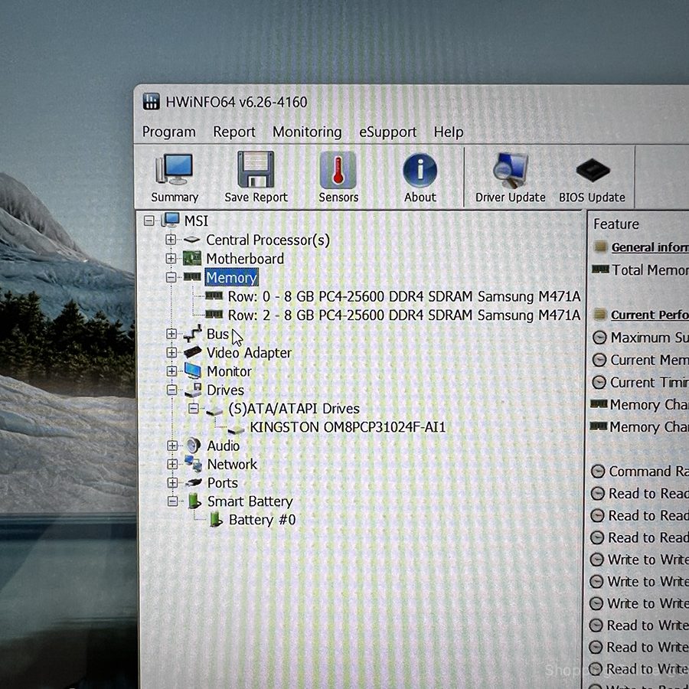Click the Battery #0 icon
Viewport: 689px width, 689px height.
point(216,519)
